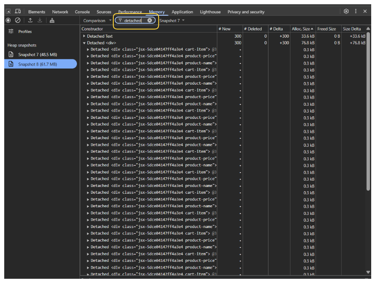Sort by the Size Delta column
This screenshot has height=283, width=375.
(x=353, y=29)
